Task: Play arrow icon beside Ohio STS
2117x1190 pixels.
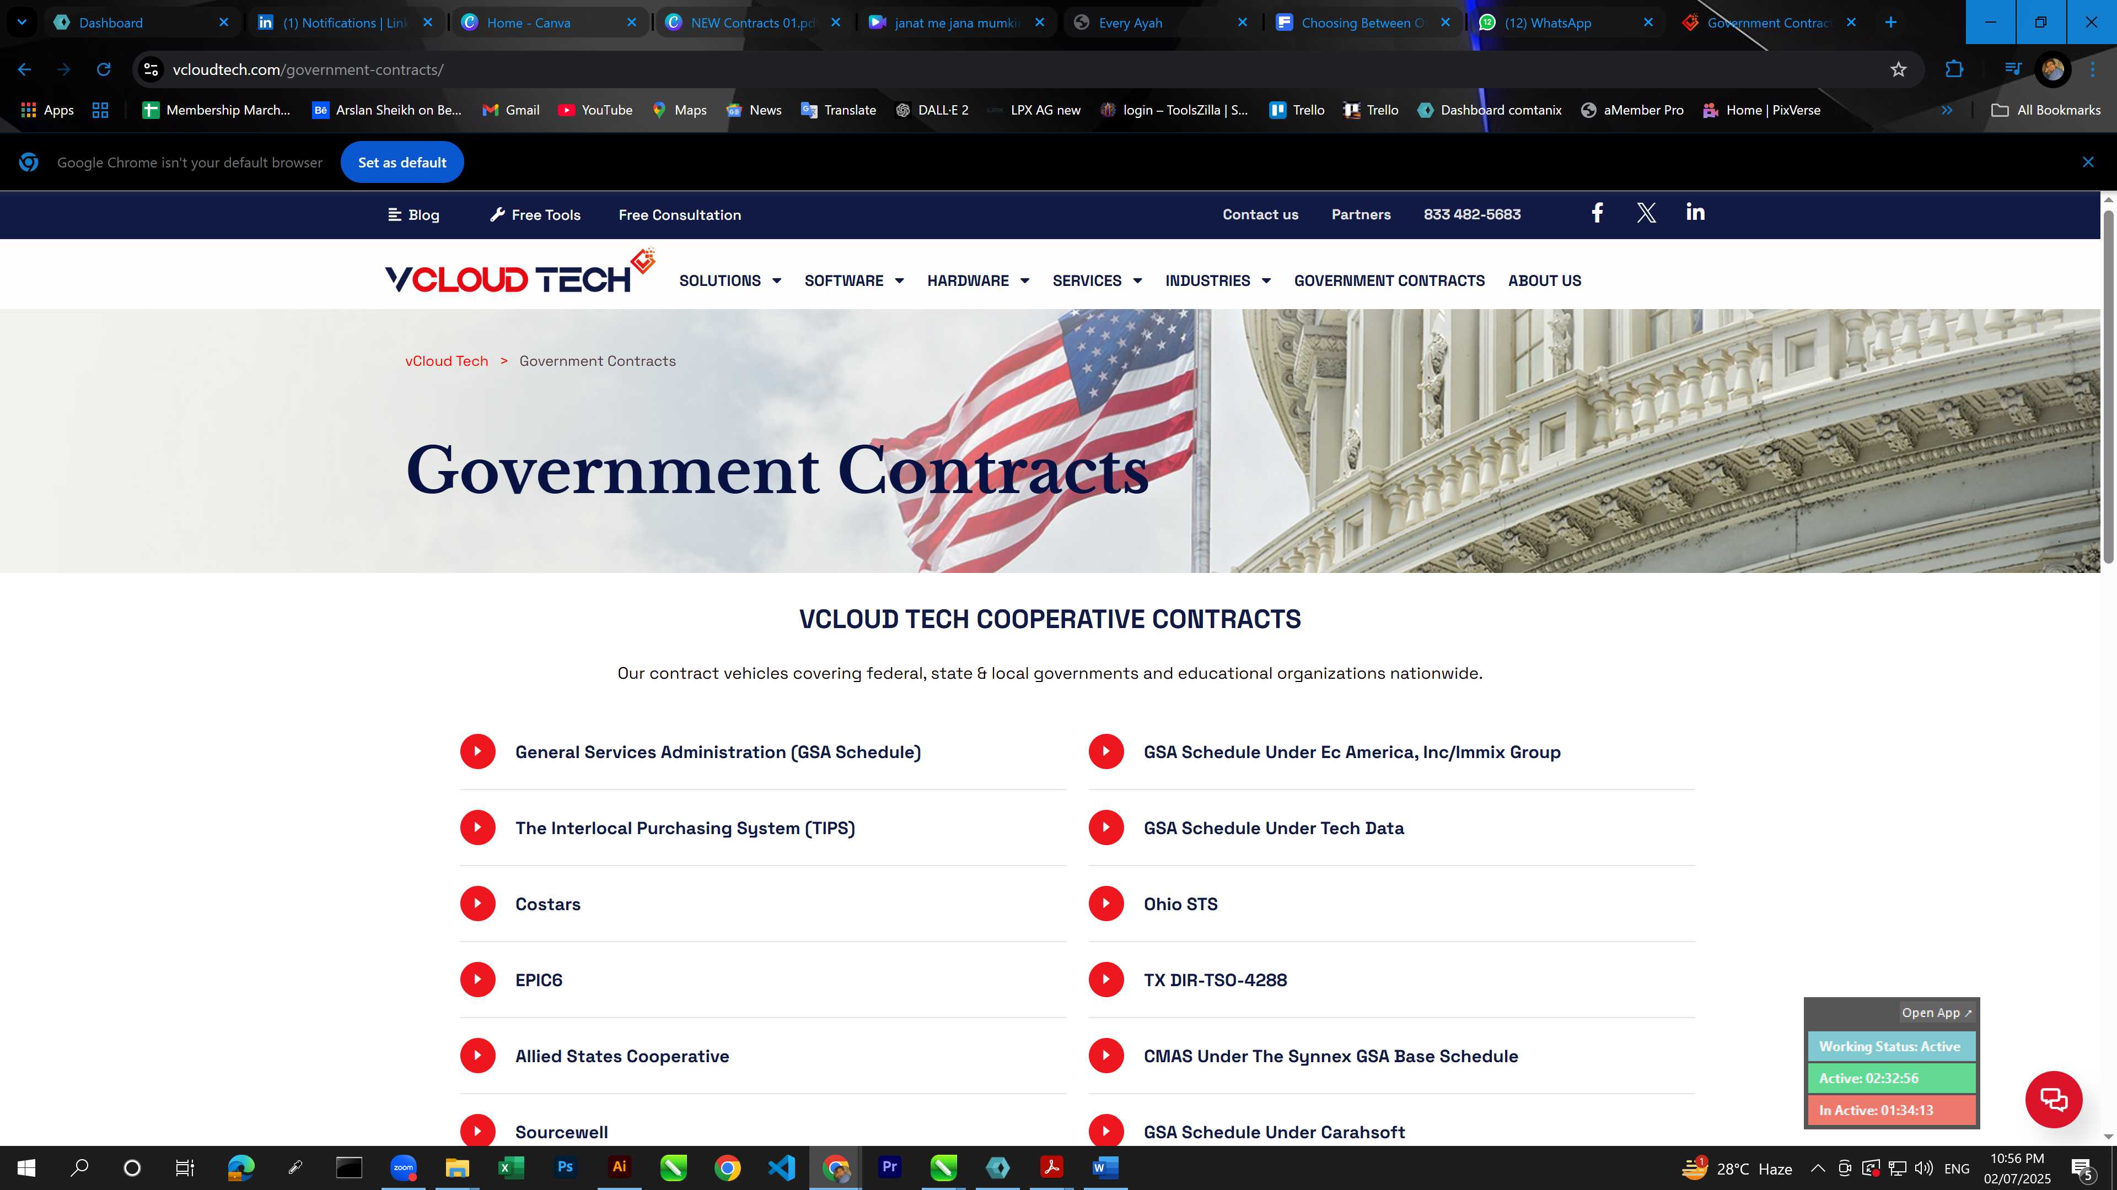Action: coord(1106,904)
